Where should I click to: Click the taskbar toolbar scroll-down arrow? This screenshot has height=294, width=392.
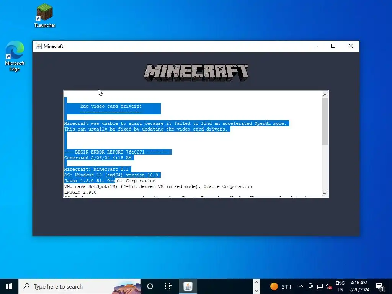[256, 291]
